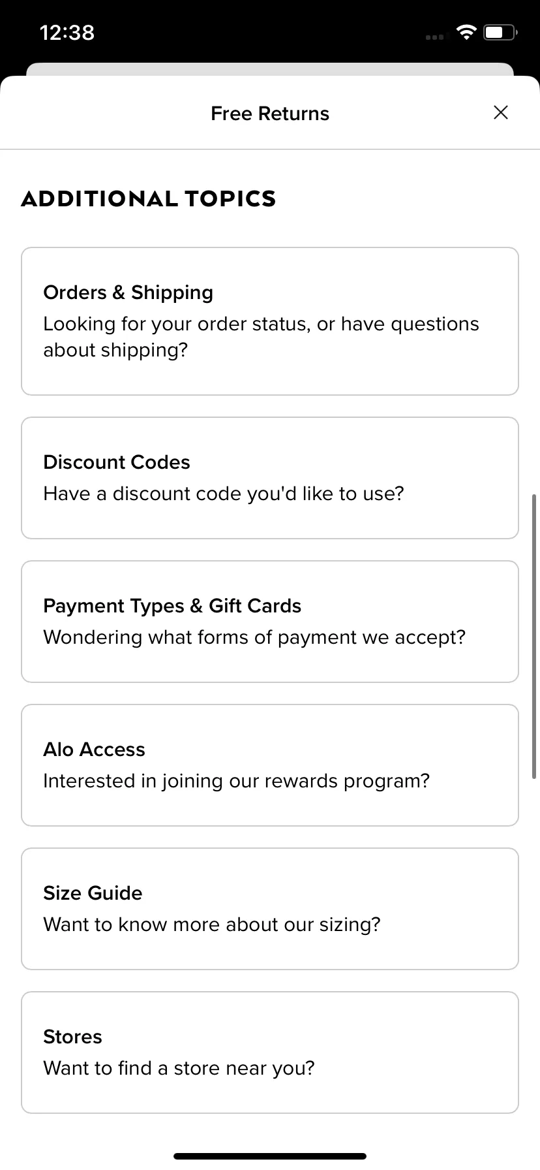Tap the 12:38 clock in status bar
The width and height of the screenshot is (540, 1170).
(67, 32)
